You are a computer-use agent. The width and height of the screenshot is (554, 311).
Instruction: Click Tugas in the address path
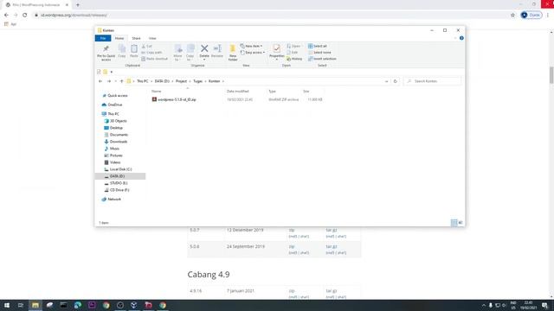[198, 81]
